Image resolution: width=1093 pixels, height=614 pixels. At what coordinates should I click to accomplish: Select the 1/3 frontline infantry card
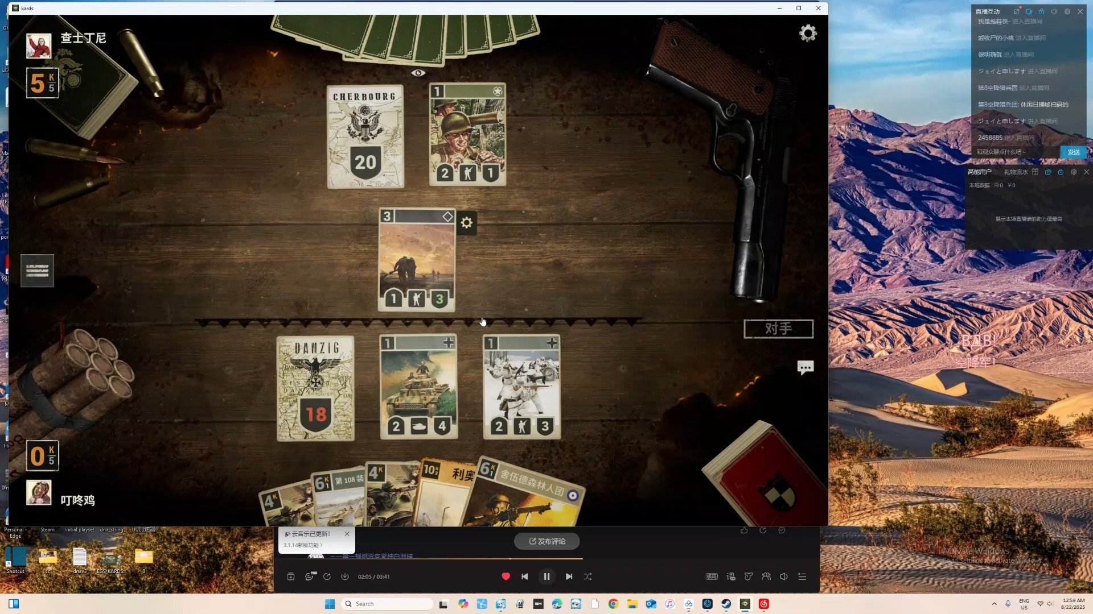pyautogui.click(x=417, y=260)
